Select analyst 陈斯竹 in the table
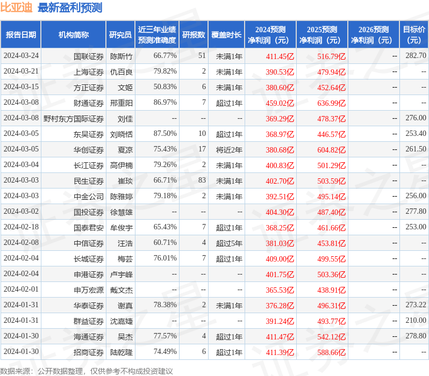 point(121,56)
